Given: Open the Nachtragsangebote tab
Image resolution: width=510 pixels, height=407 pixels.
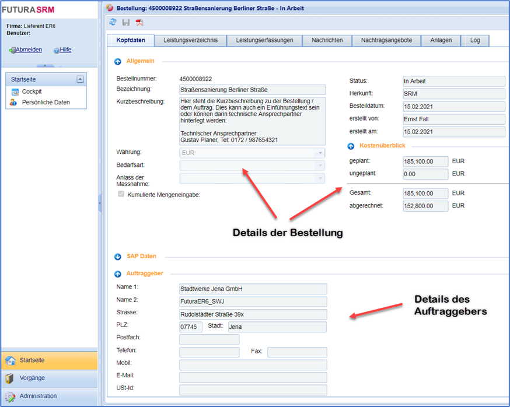Looking at the screenshot, I should point(386,40).
